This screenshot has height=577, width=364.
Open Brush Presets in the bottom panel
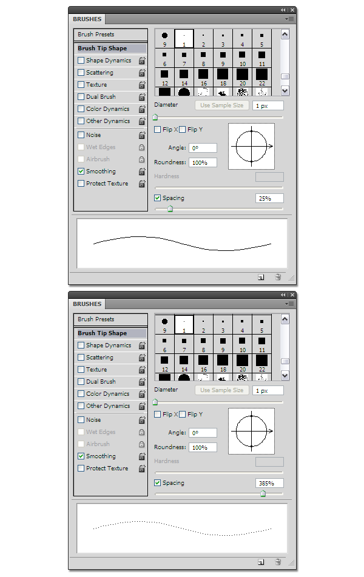110,319
